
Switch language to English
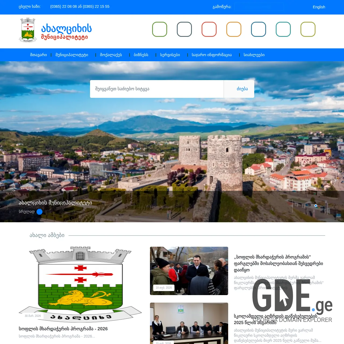tap(319, 7)
